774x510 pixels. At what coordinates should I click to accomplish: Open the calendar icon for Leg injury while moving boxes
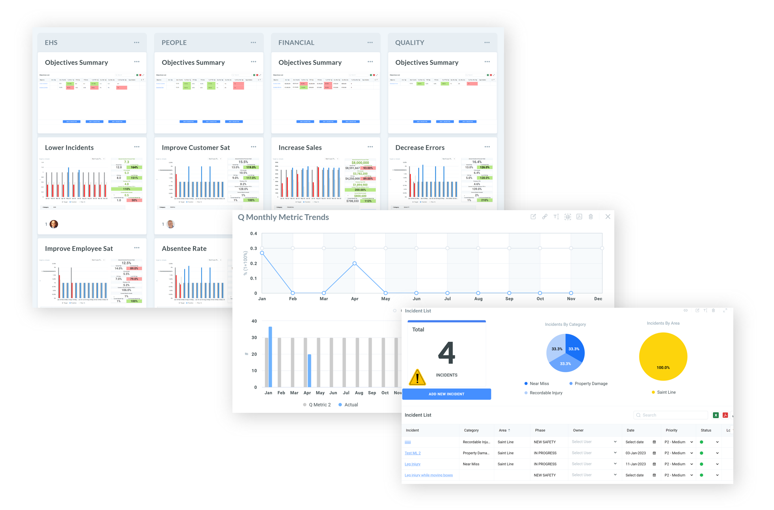click(x=654, y=475)
